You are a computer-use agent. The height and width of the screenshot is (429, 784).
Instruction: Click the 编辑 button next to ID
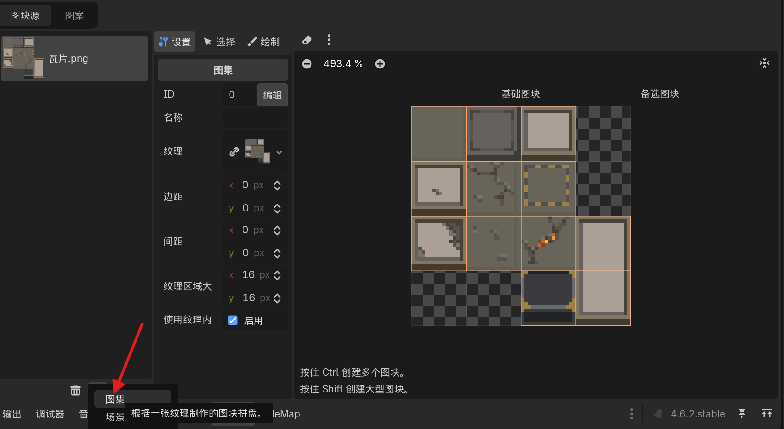[x=273, y=95]
